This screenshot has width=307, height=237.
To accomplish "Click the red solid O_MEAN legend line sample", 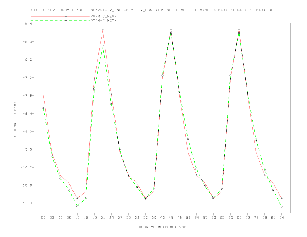I will click(x=60, y=16).
